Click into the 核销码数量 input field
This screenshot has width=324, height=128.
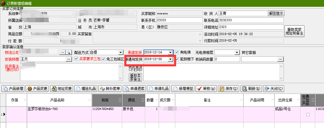coord(227,59)
